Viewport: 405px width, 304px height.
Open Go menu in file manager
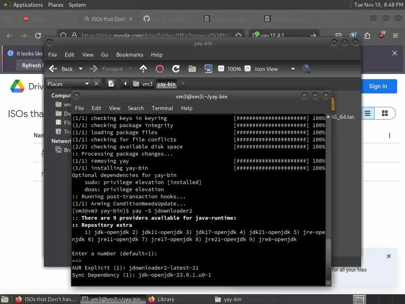104,55
